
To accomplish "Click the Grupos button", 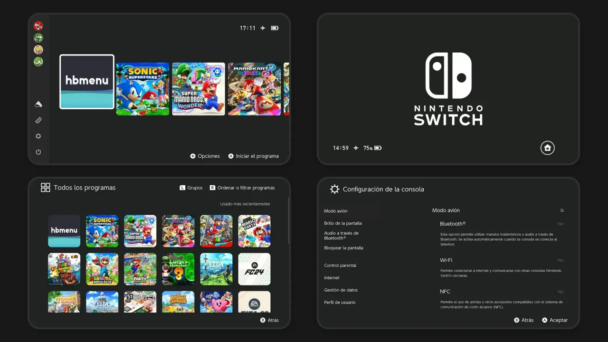I will coord(191,188).
